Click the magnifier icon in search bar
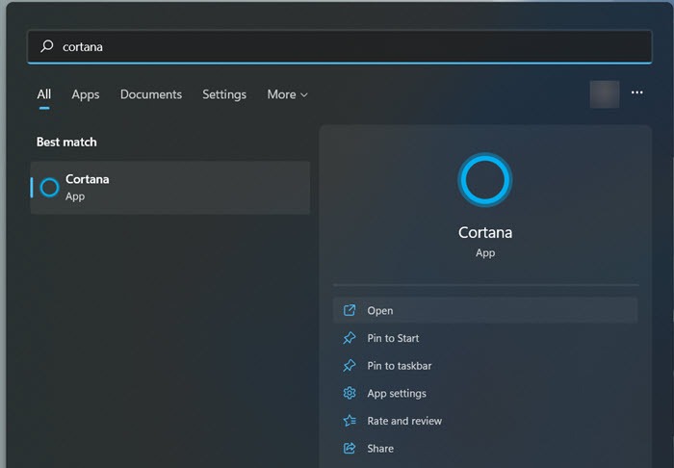674x468 pixels. tap(46, 46)
